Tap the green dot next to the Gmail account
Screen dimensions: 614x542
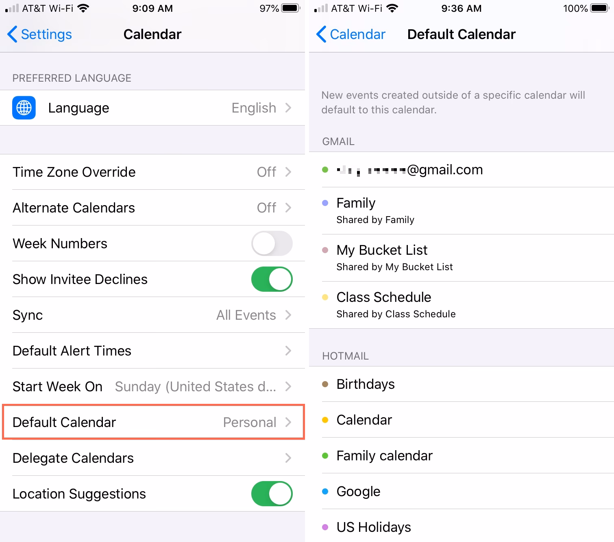point(325,170)
